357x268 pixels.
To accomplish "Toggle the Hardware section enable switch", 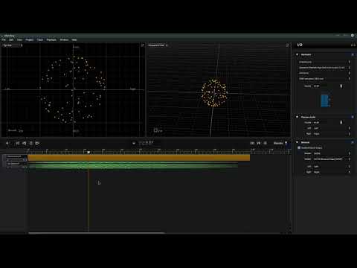I will tap(353, 54).
